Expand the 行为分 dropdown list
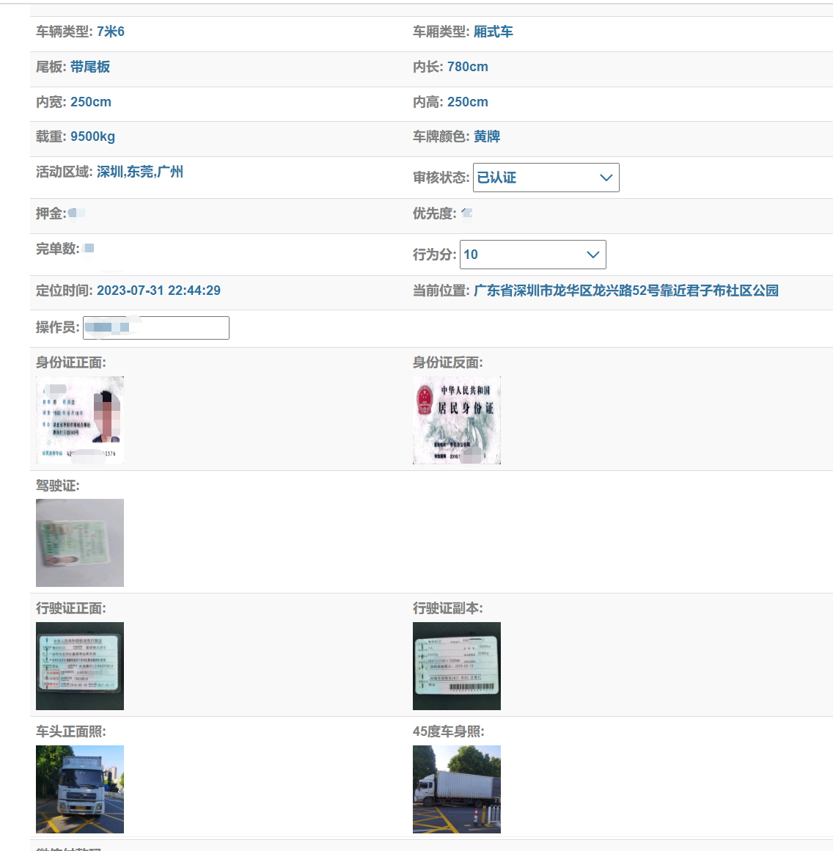Image resolution: width=833 pixels, height=851 pixels. [x=532, y=255]
